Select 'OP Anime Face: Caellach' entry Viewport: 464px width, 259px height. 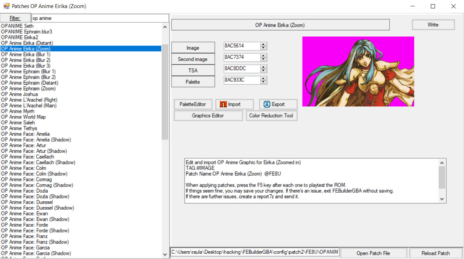pos(81,157)
